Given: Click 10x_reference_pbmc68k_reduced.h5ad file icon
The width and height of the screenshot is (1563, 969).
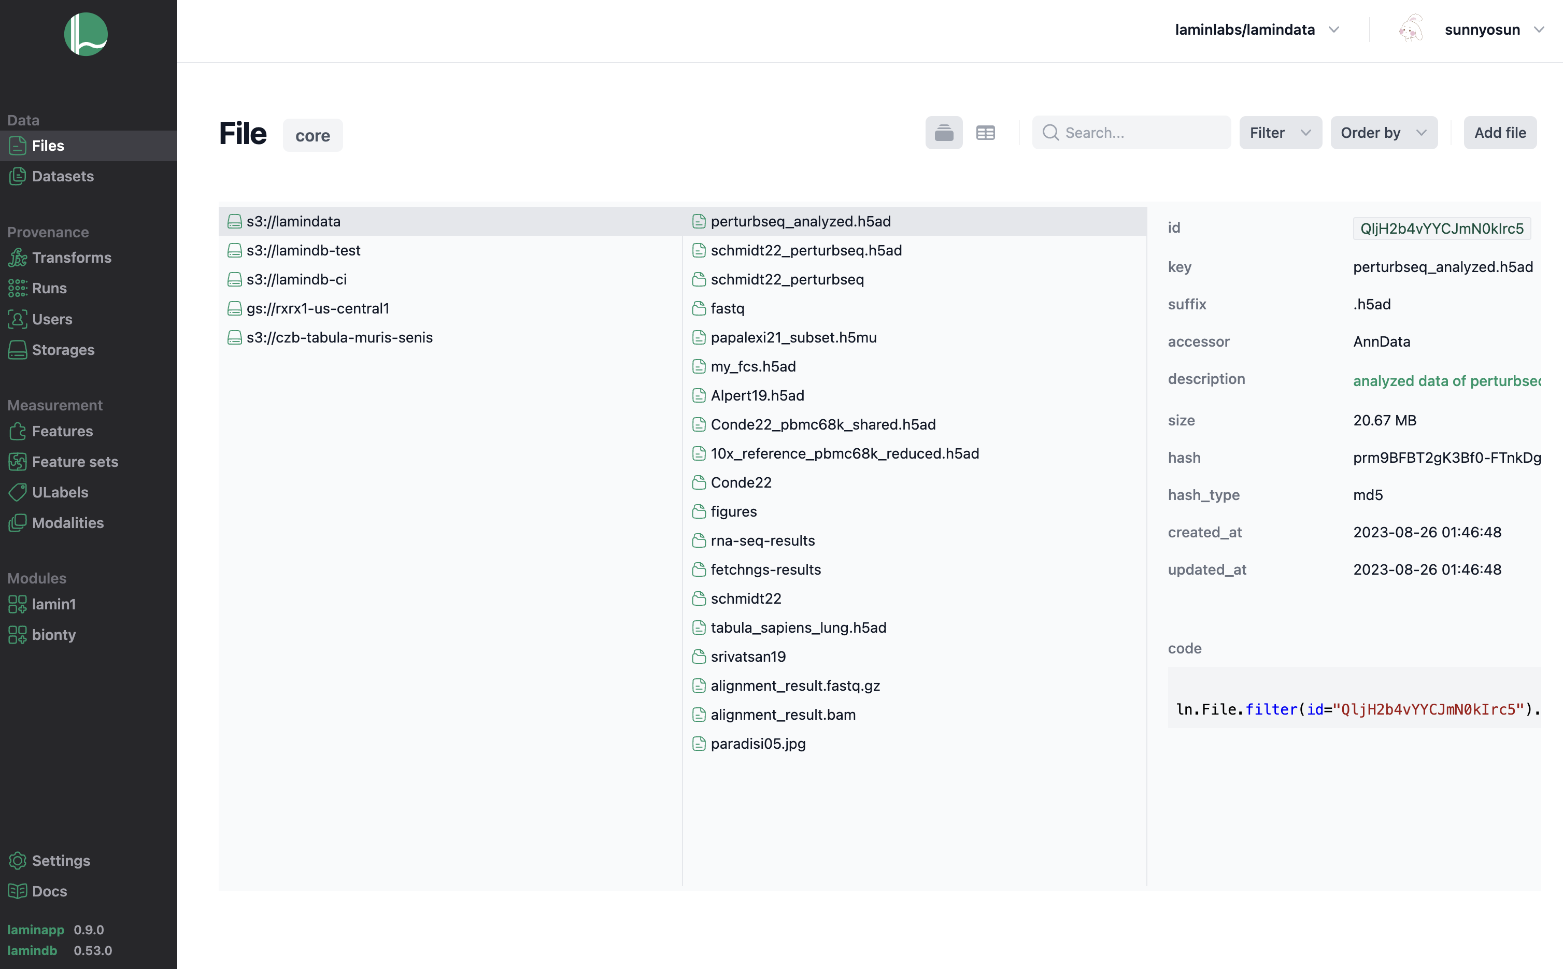Looking at the screenshot, I should [699, 454].
